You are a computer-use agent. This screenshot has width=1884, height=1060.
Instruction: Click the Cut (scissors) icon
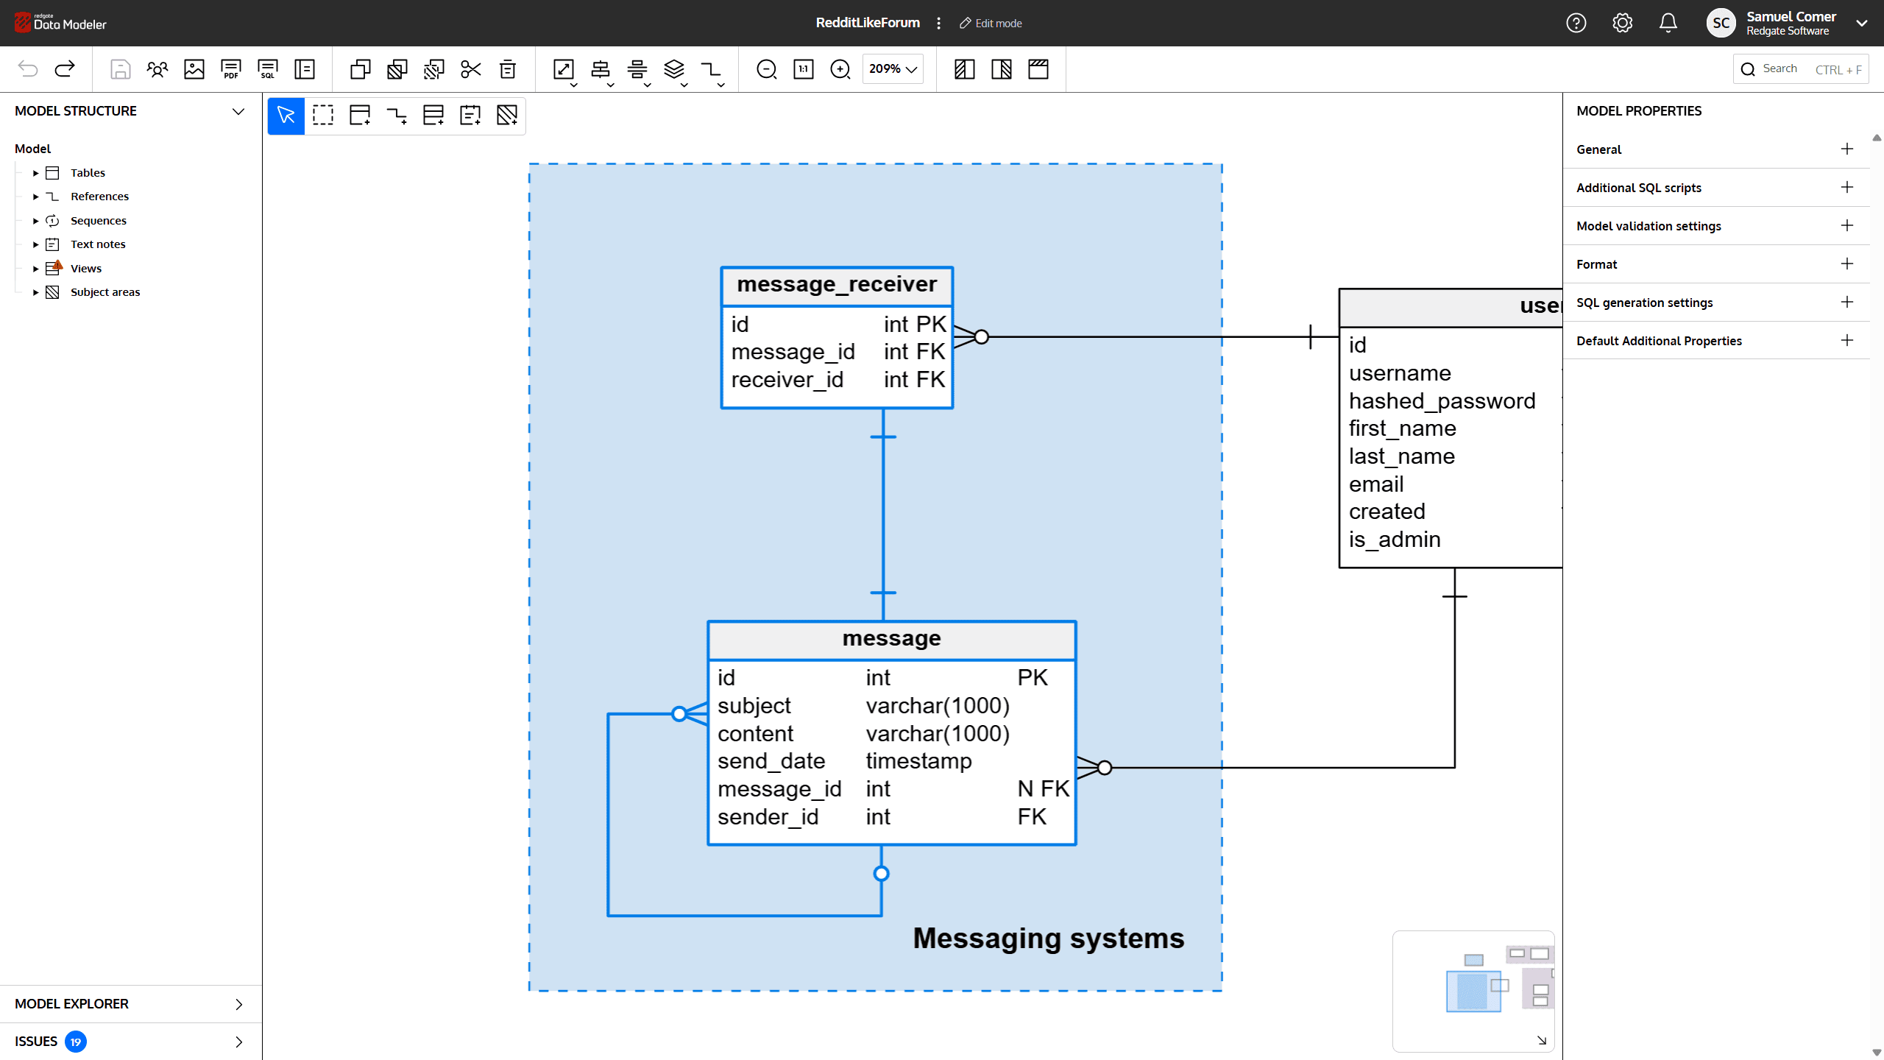click(x=471, y=69)
